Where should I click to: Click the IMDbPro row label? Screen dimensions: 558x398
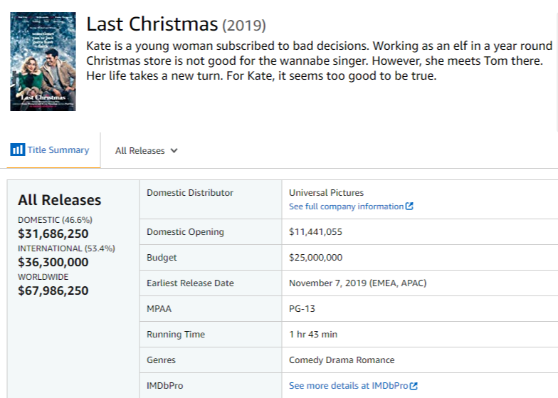tap(165, 386)
